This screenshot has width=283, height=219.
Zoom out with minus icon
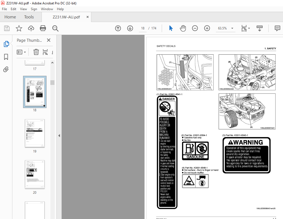[195, 28]
